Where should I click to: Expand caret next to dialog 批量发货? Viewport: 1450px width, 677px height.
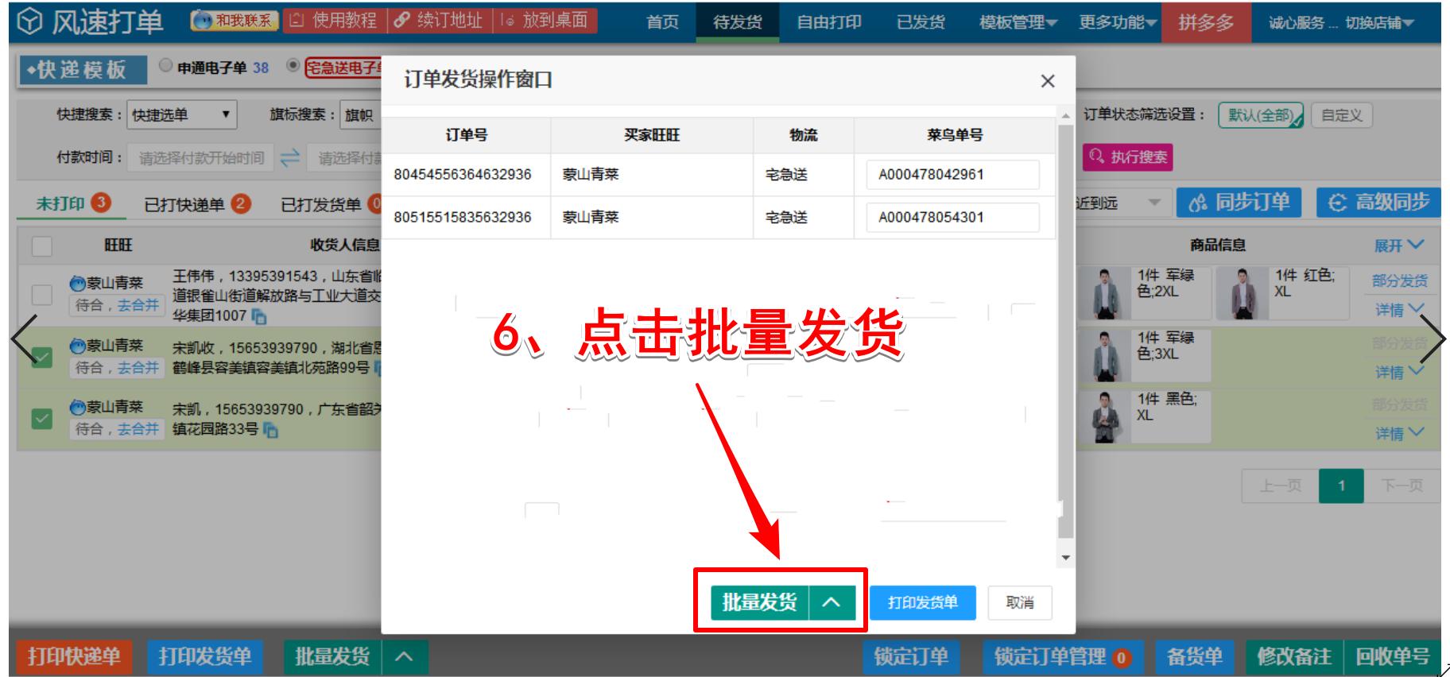[x=832, y=602]
